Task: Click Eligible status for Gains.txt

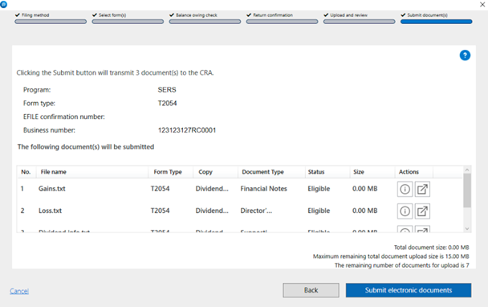Action: tap(319, 189)
